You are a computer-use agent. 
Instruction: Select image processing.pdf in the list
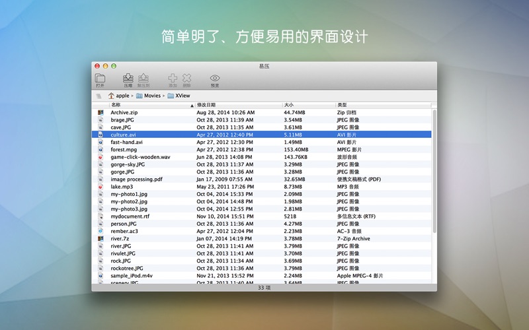(136, 180)
